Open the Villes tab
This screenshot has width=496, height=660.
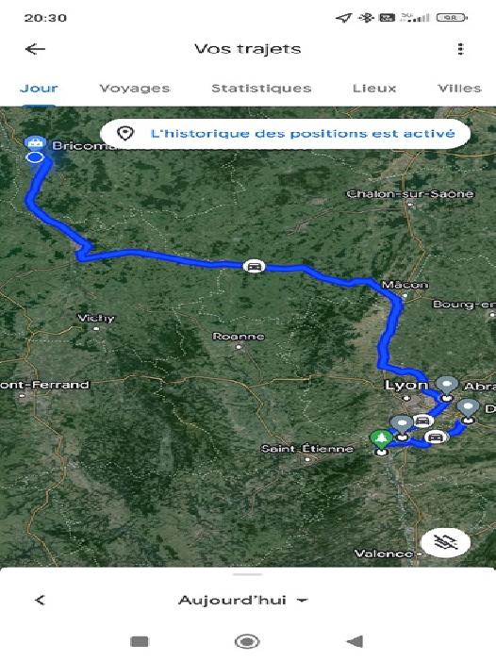point(459,89)
